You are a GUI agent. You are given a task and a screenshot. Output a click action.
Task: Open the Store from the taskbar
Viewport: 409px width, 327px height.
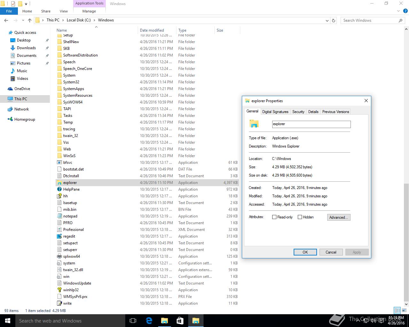click(180, 321)
